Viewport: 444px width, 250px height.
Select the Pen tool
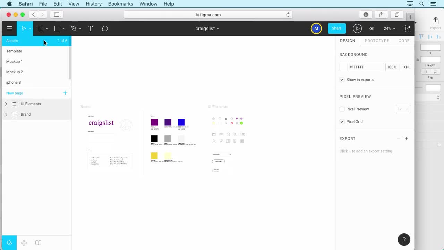point(74,28)
